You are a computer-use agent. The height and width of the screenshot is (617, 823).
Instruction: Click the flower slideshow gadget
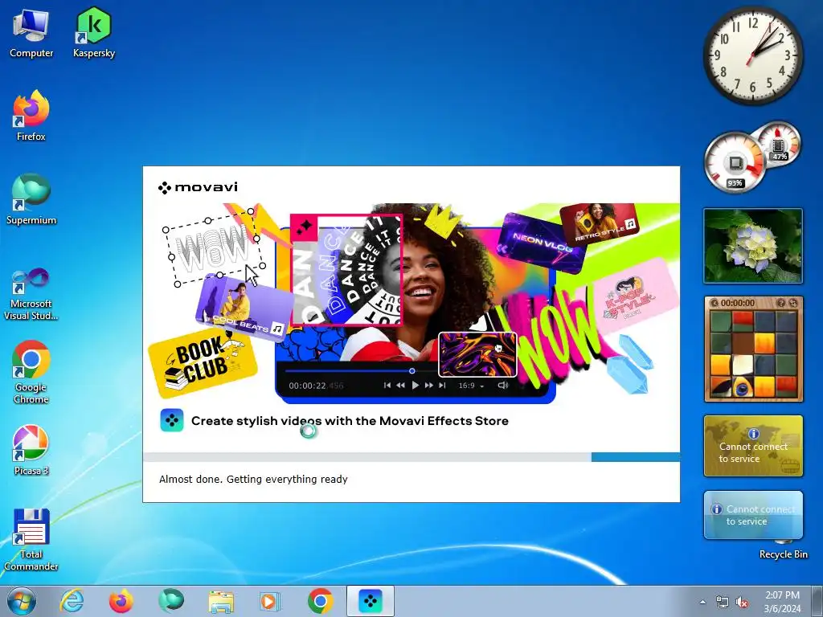tap(752, 246)
